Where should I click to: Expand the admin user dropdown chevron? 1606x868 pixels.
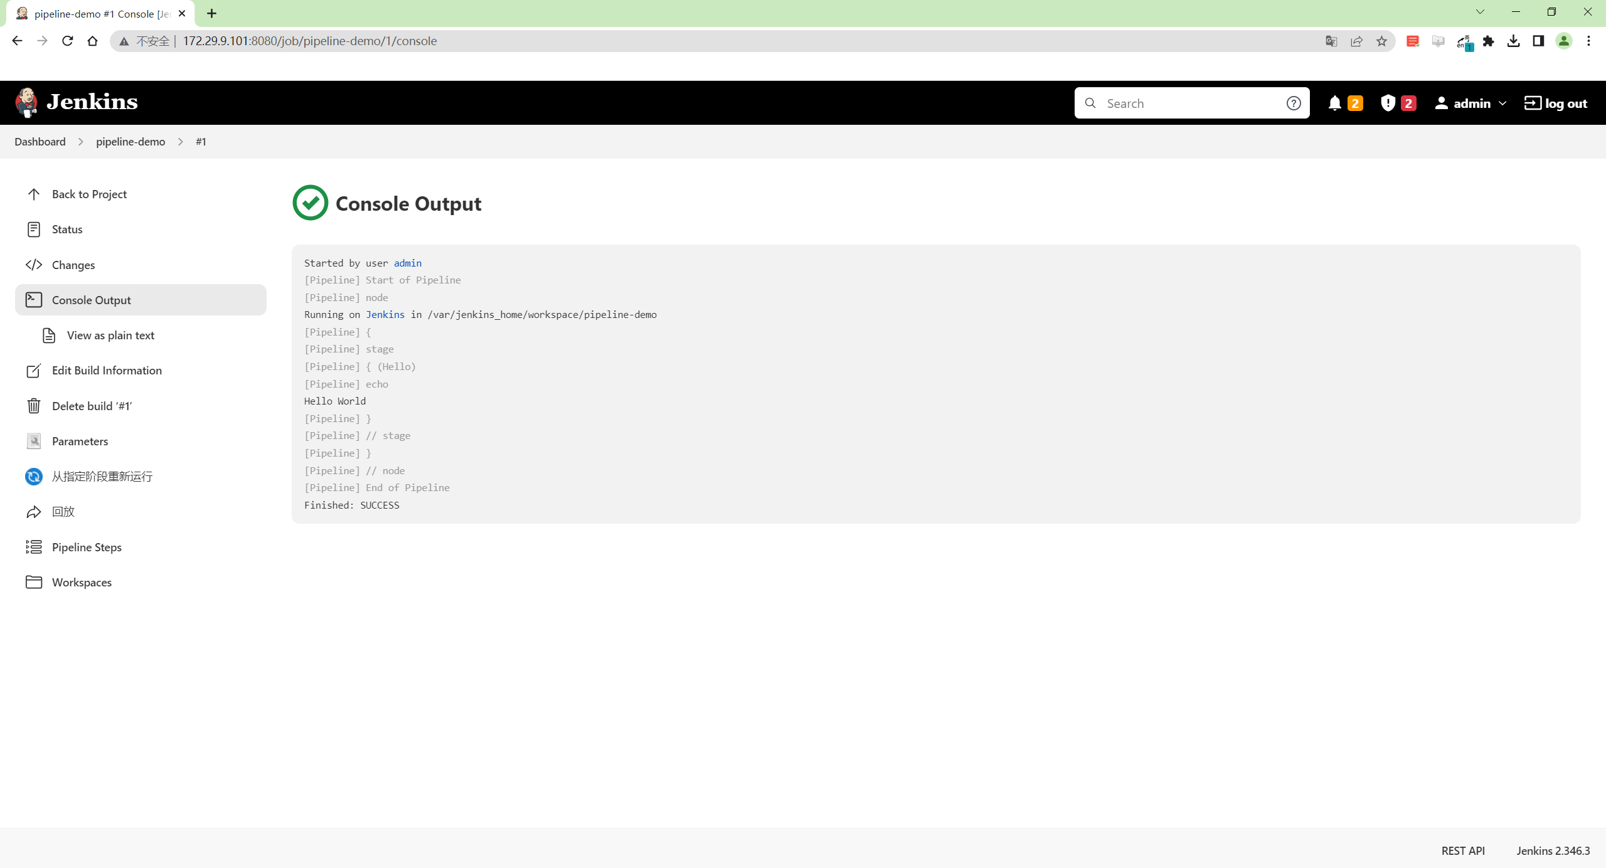(x=1502, y=103)
